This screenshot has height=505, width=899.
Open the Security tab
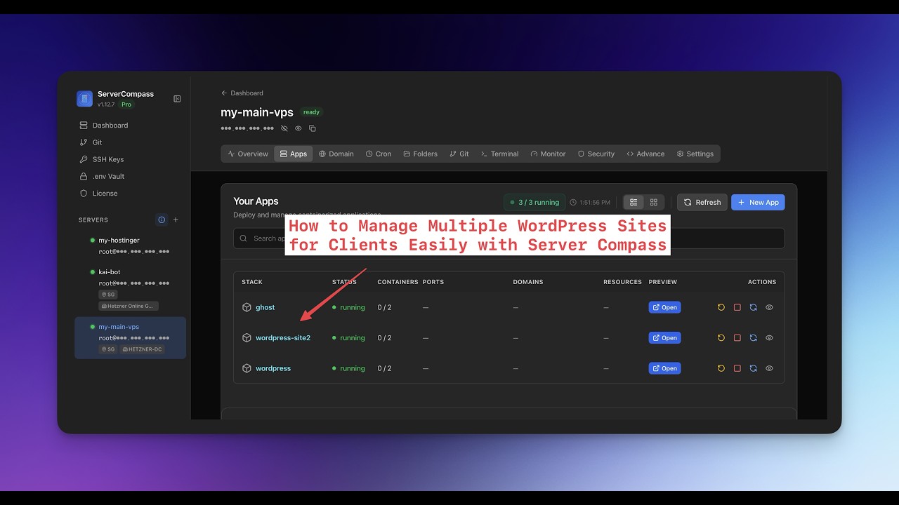tap(596, 154)
